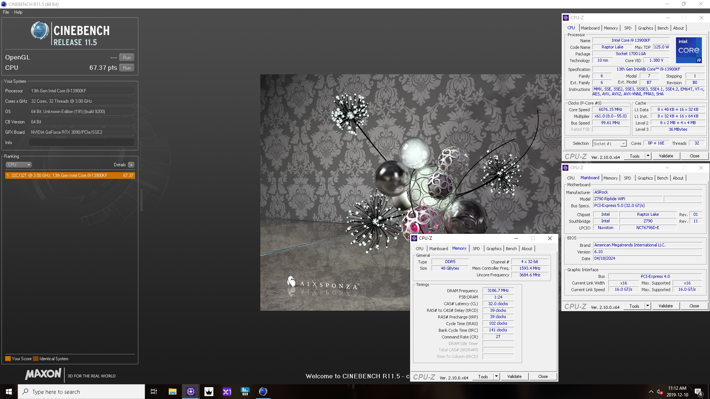Click CPU-Z icon in Memory window titlebar
710x399 pixels.
pos(415,238)
